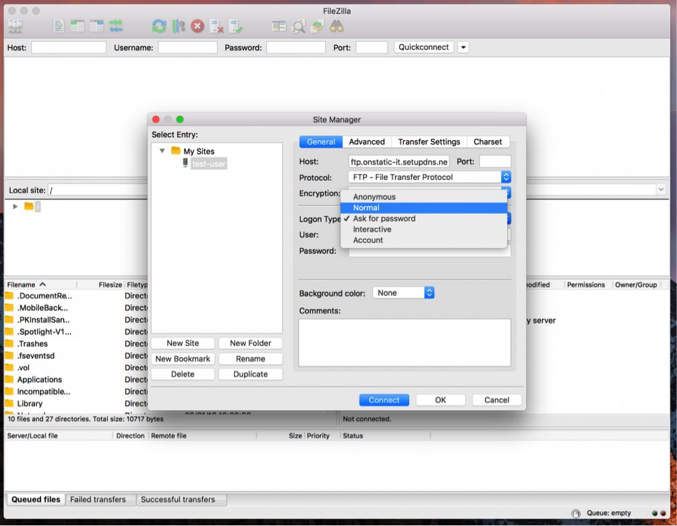
Task: Toggle the message log display icon
Action: pyautogui.click(x=58, y=27)
